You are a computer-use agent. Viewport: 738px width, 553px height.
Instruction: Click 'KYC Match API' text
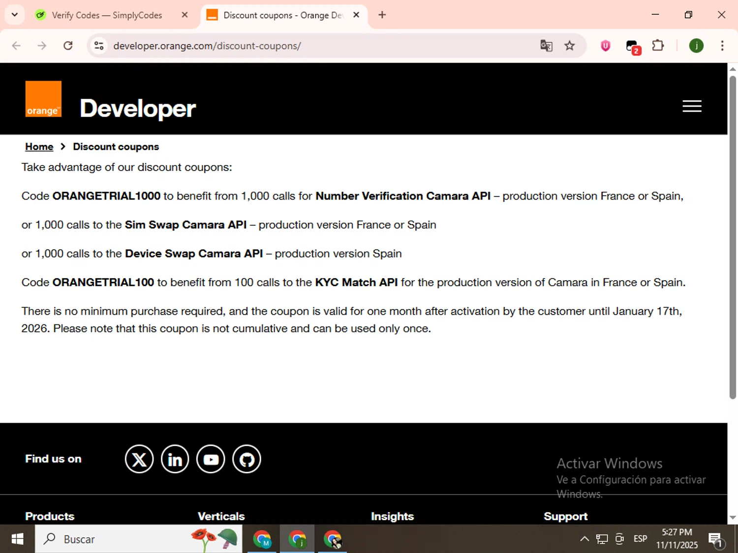tap(356, 282)
